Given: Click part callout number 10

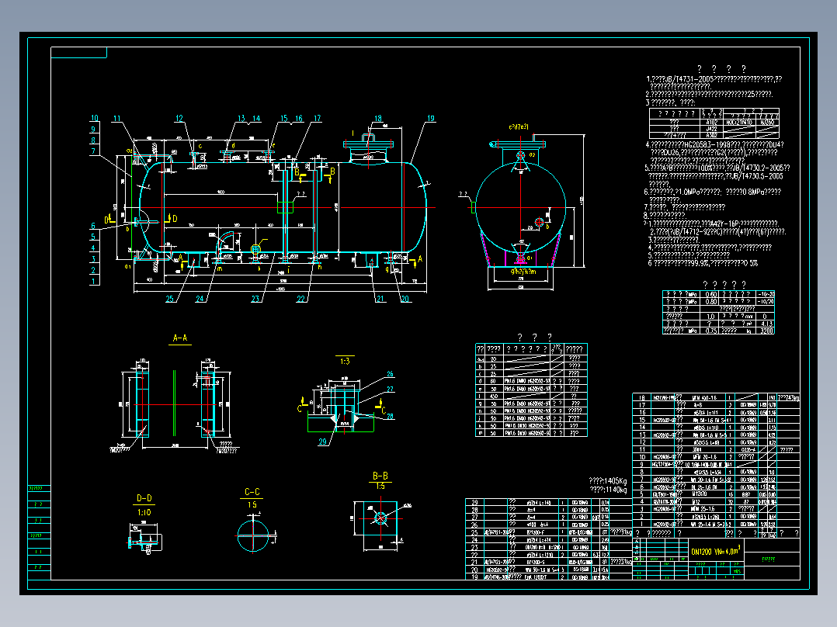Looking at the screenshot, I should [x=95, y=118].
